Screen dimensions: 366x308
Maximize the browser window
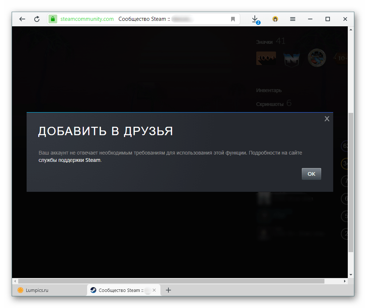point(327,19)
